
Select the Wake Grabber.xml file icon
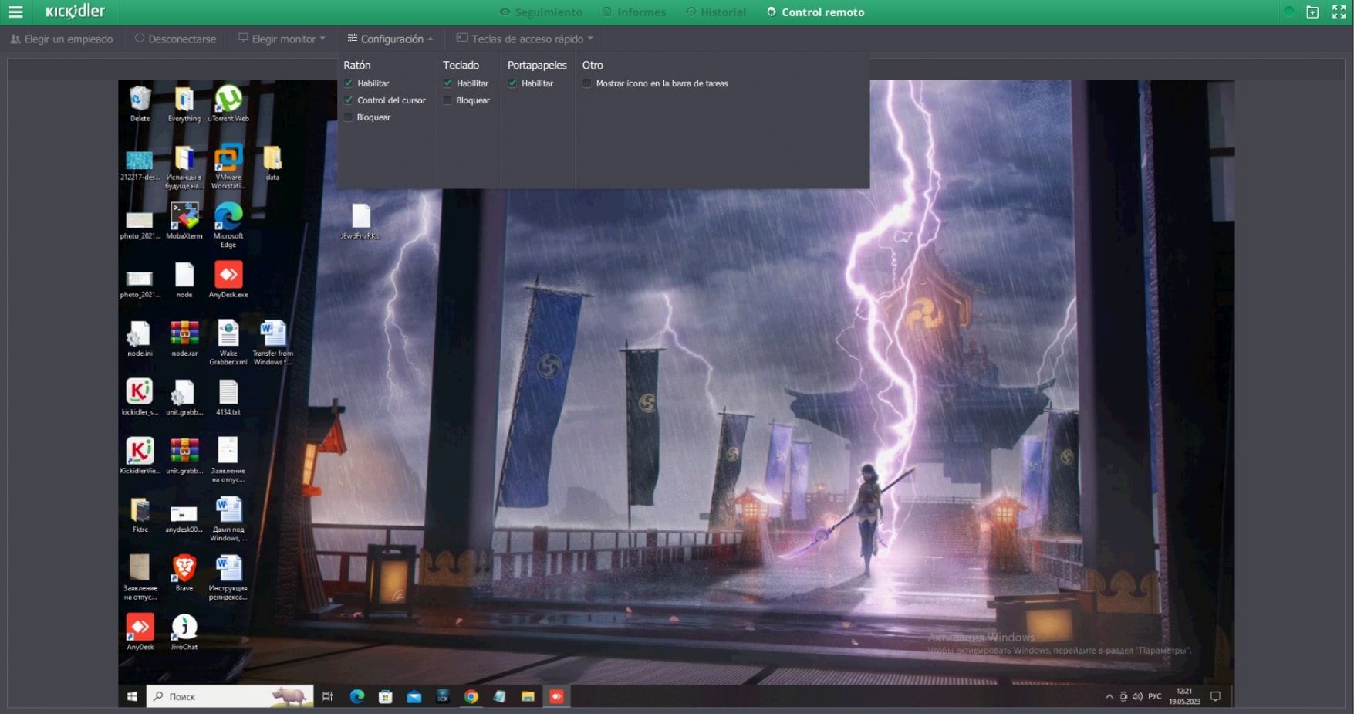(228, 343)
